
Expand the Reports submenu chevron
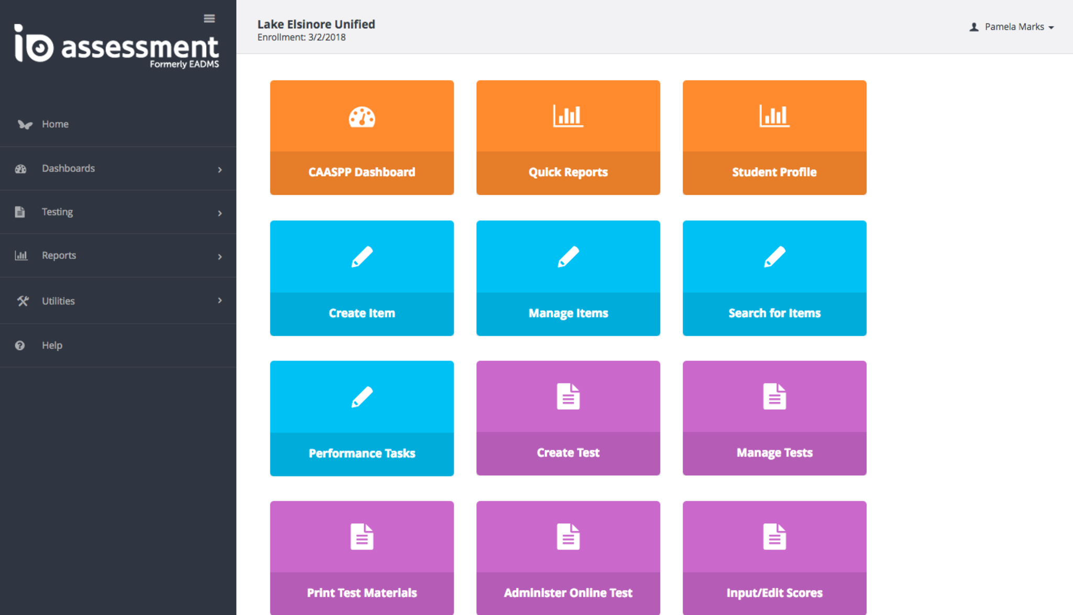220,257
